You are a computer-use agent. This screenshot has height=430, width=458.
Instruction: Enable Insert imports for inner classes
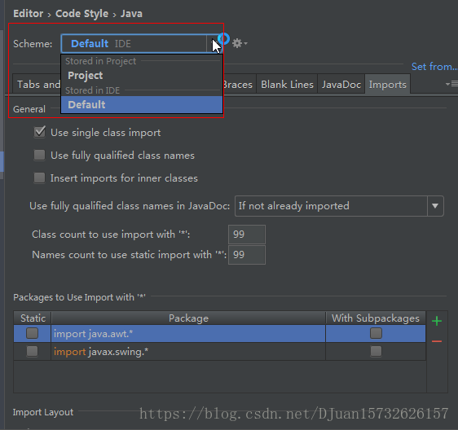click(39, 178)
